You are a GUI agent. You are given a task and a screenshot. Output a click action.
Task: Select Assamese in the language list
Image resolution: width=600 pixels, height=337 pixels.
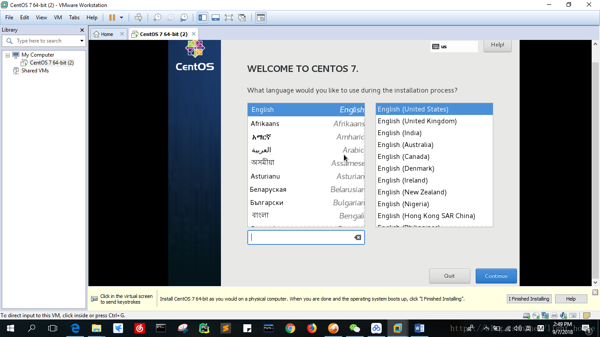point(306,163)
